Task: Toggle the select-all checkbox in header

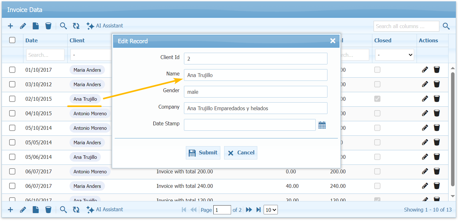Action: tap(12, 40)
